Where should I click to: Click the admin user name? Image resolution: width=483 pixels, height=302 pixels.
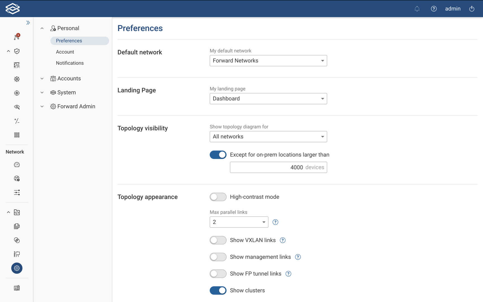pos(453,9)
